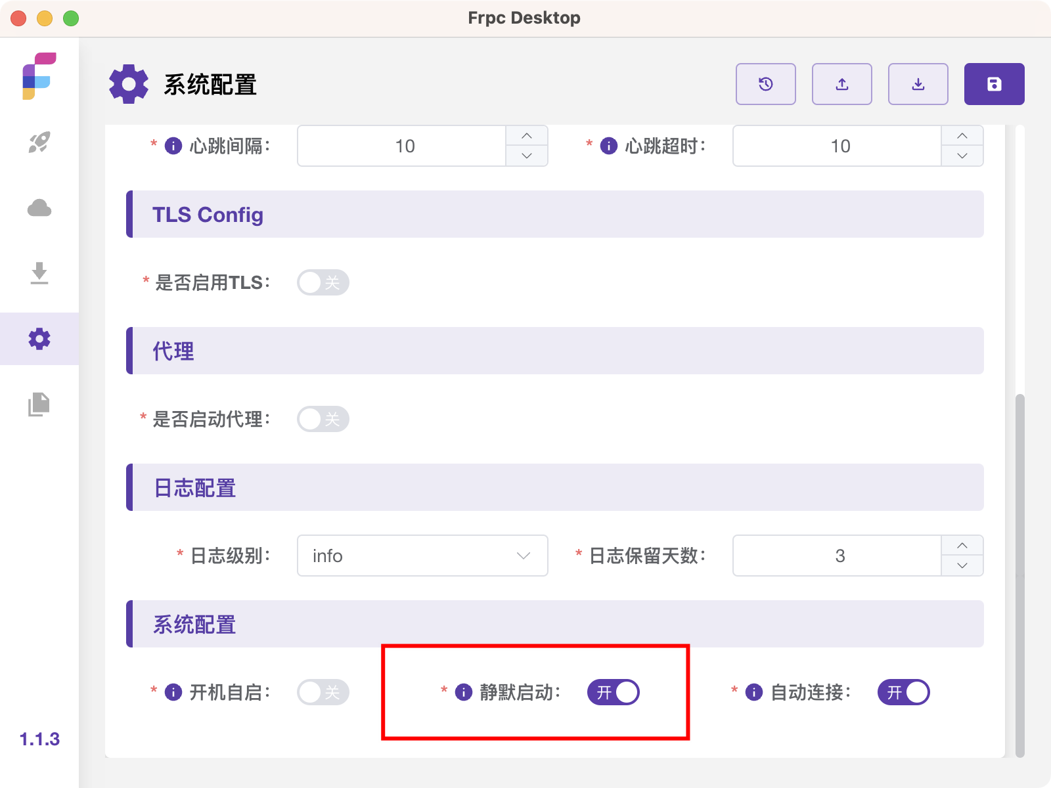
Task: Click the export configuration download button
Action: 918,84
